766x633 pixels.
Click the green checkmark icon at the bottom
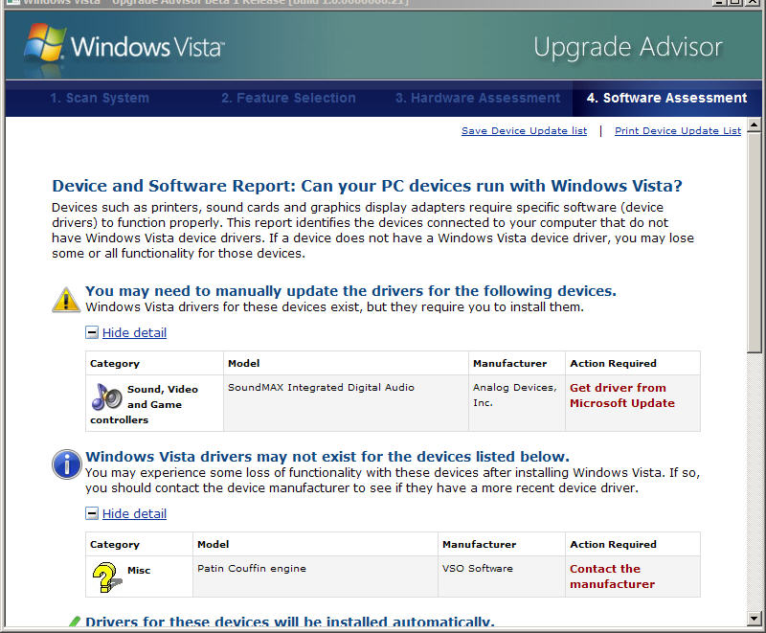tap(75, 622)
